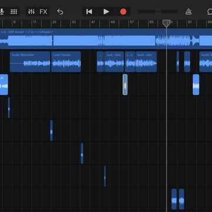This screenshot has height=212, width=212.
Task: Adjust the master volume slider
Action: (158, 12)
